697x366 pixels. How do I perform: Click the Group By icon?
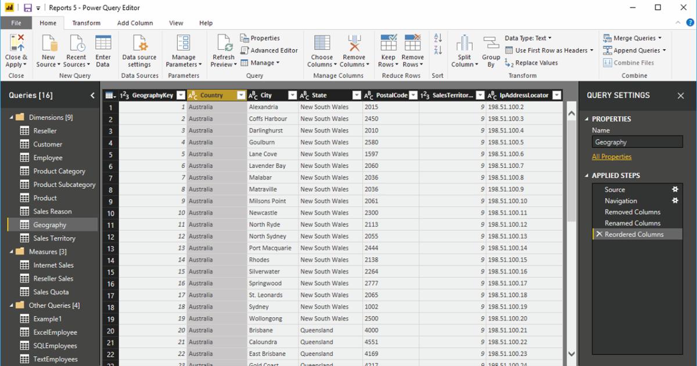pos(491,51)
